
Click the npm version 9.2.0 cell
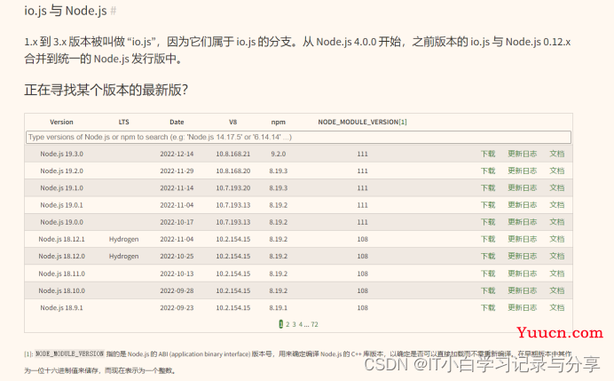point(279,154)
